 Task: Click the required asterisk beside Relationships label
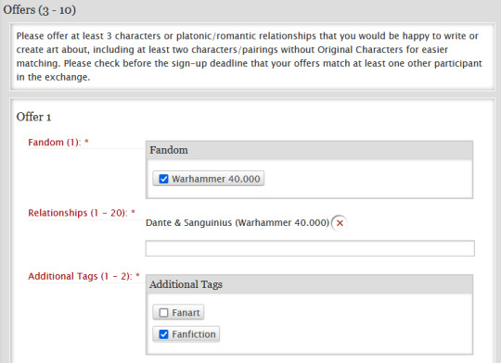coord(134,212)
